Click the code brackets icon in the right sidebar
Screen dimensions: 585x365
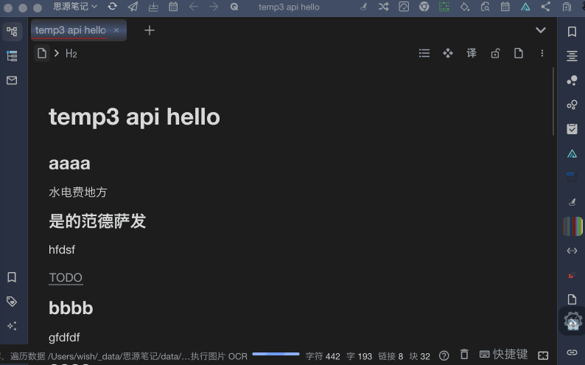572,251
